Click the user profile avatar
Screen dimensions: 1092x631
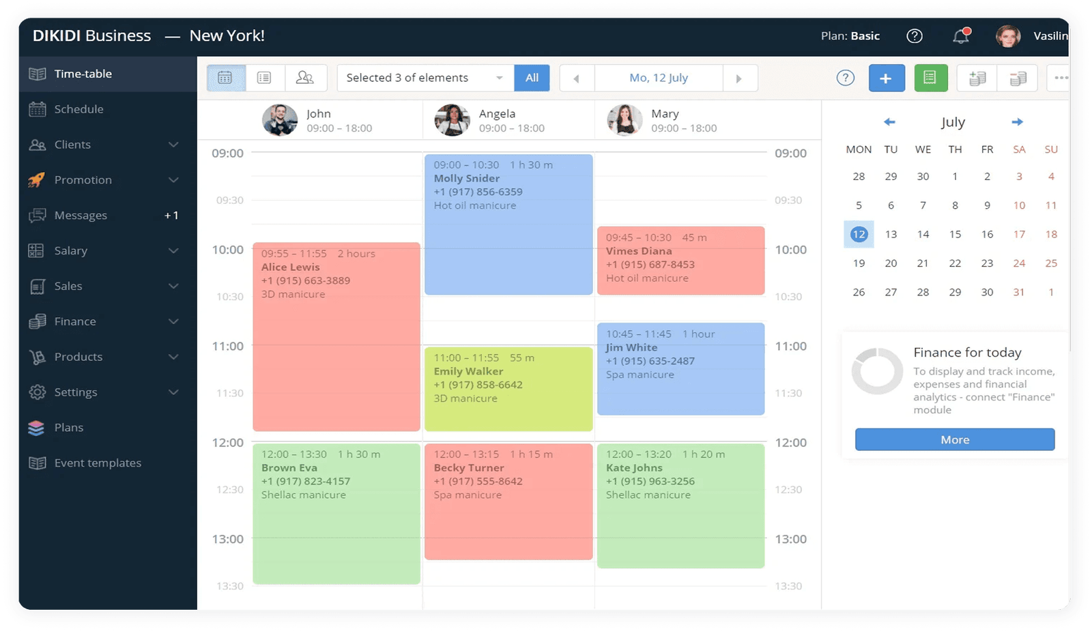pos(1008,36)
